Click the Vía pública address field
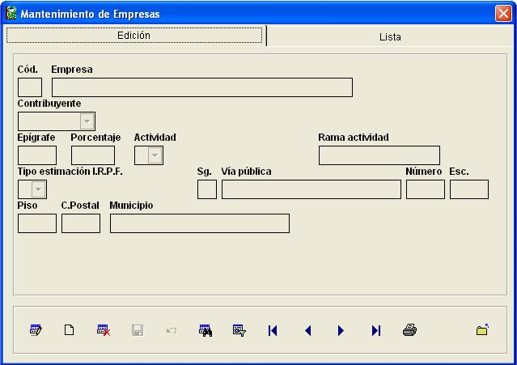This screenshot has height=365, width=517. 311,189
